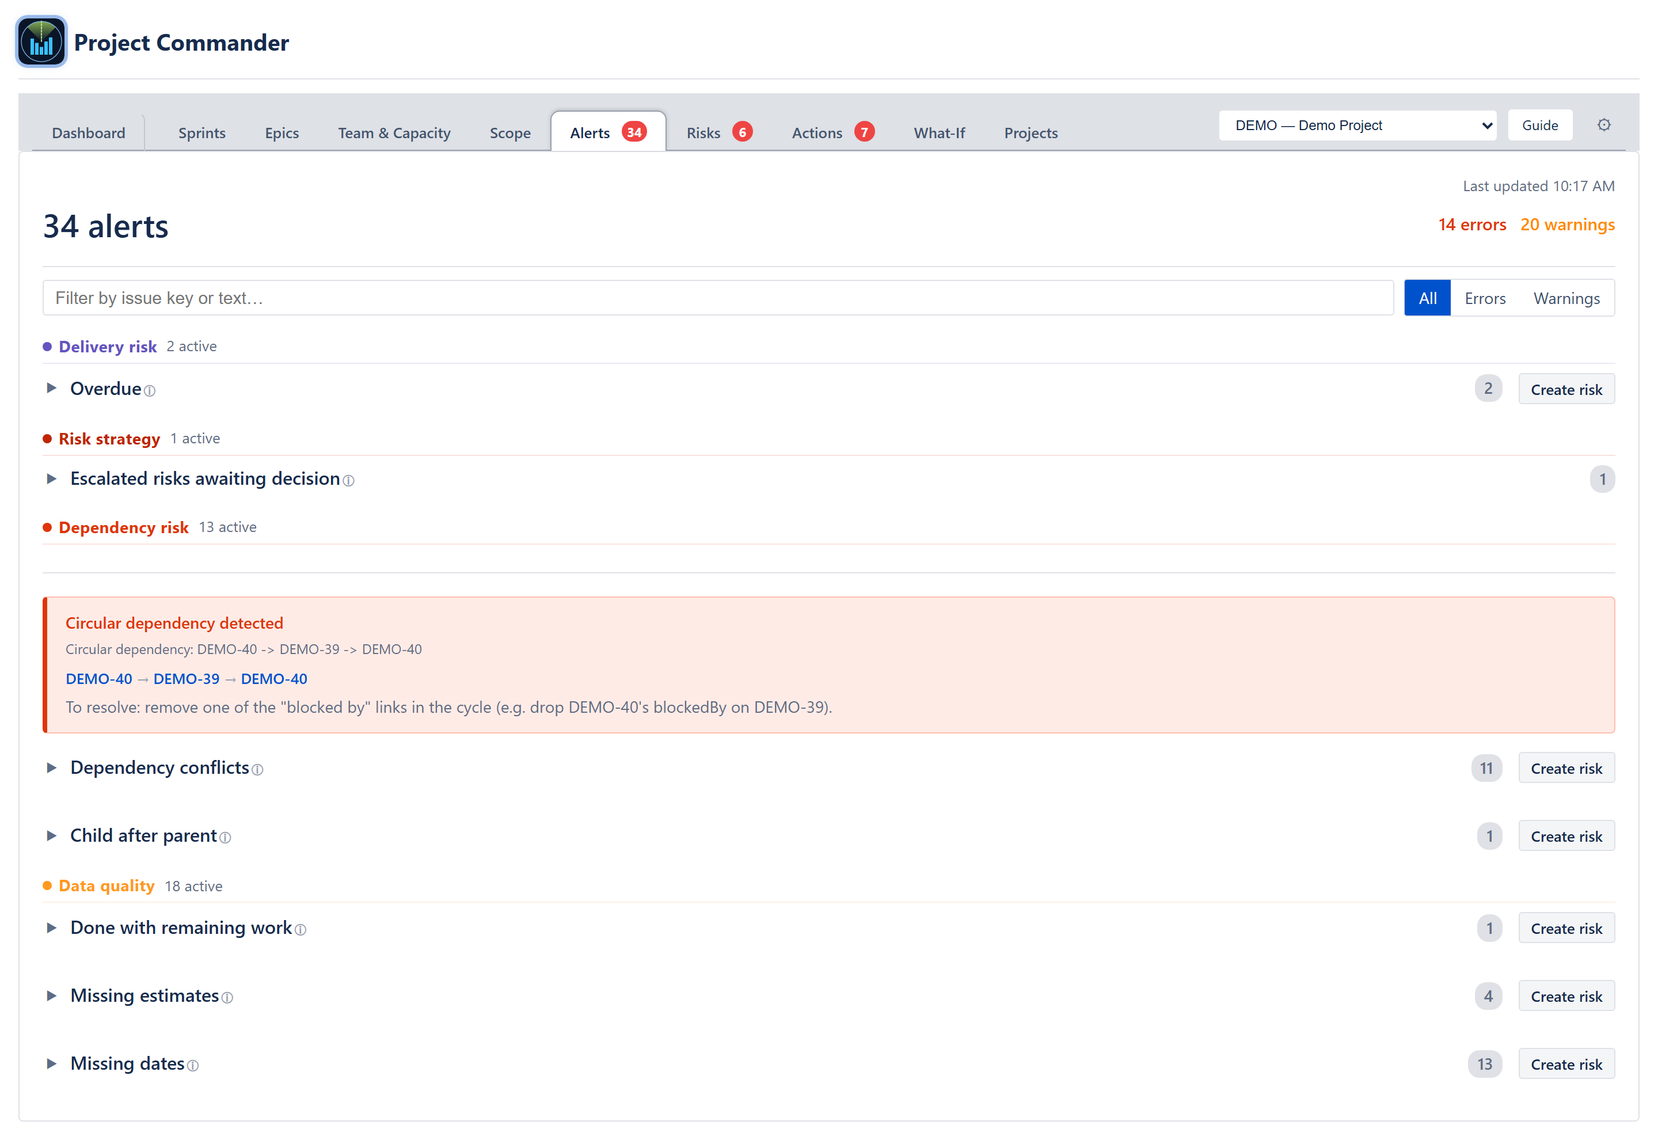Click the info icon next to Overdue
This screenshot has height=1140, width=1658.
click(150, 391)
